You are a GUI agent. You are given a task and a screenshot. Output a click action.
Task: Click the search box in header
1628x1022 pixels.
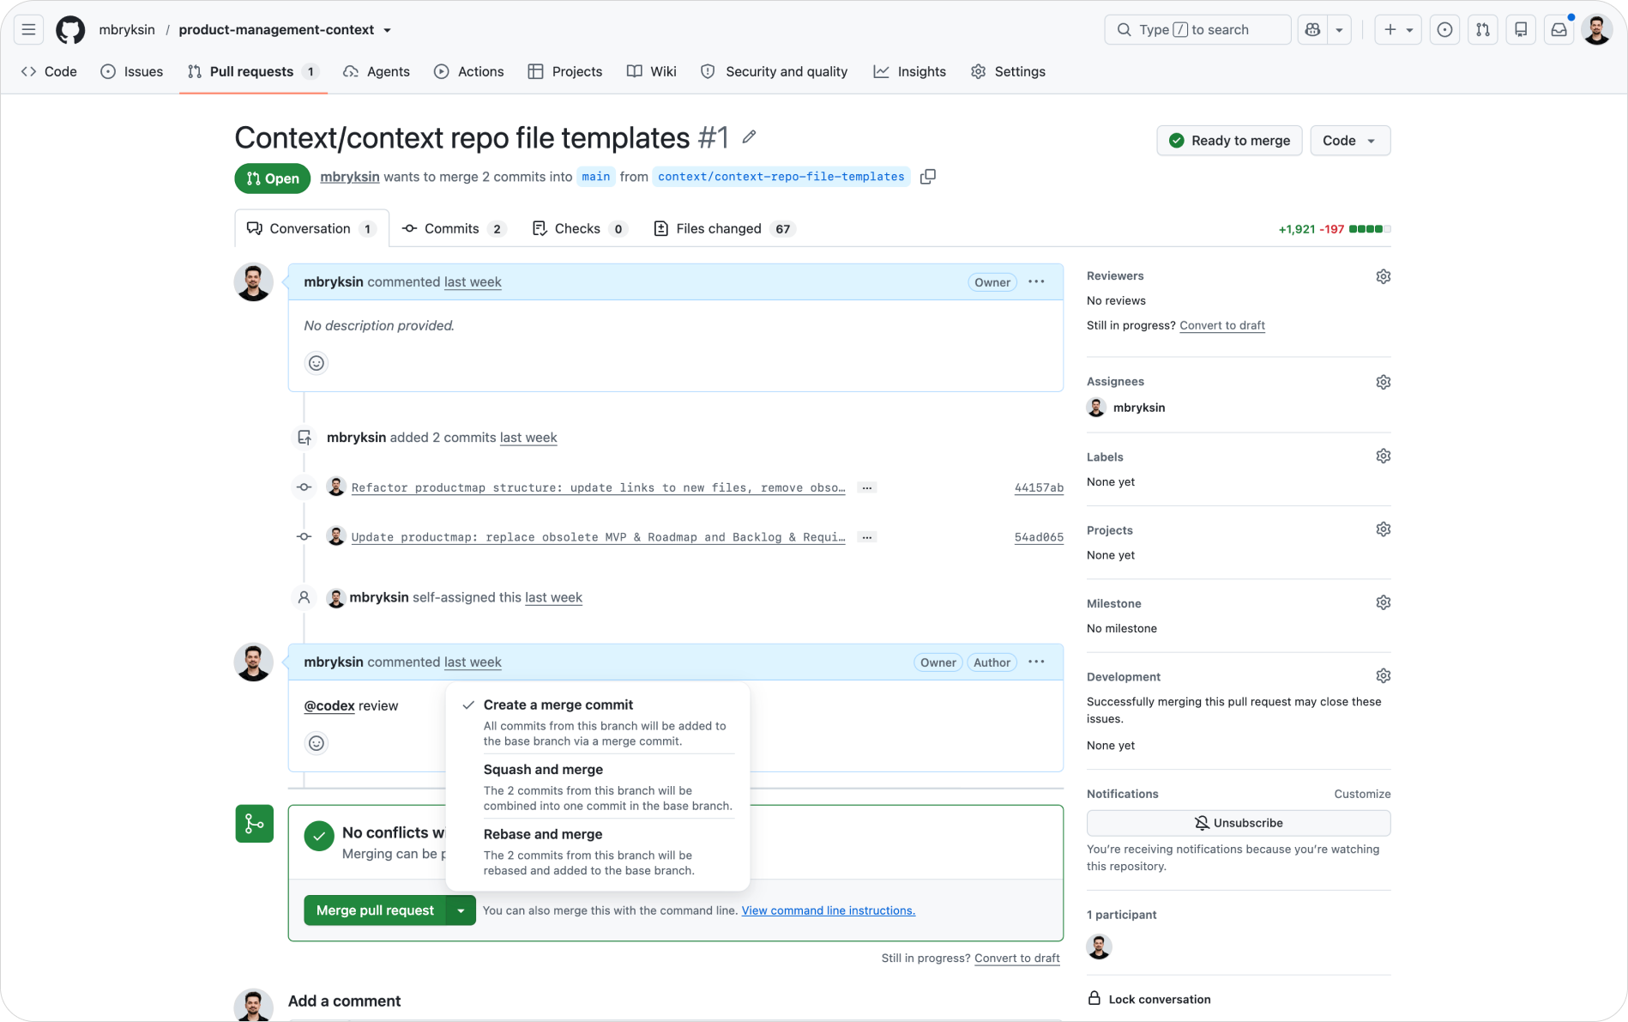pos(1197,29)
